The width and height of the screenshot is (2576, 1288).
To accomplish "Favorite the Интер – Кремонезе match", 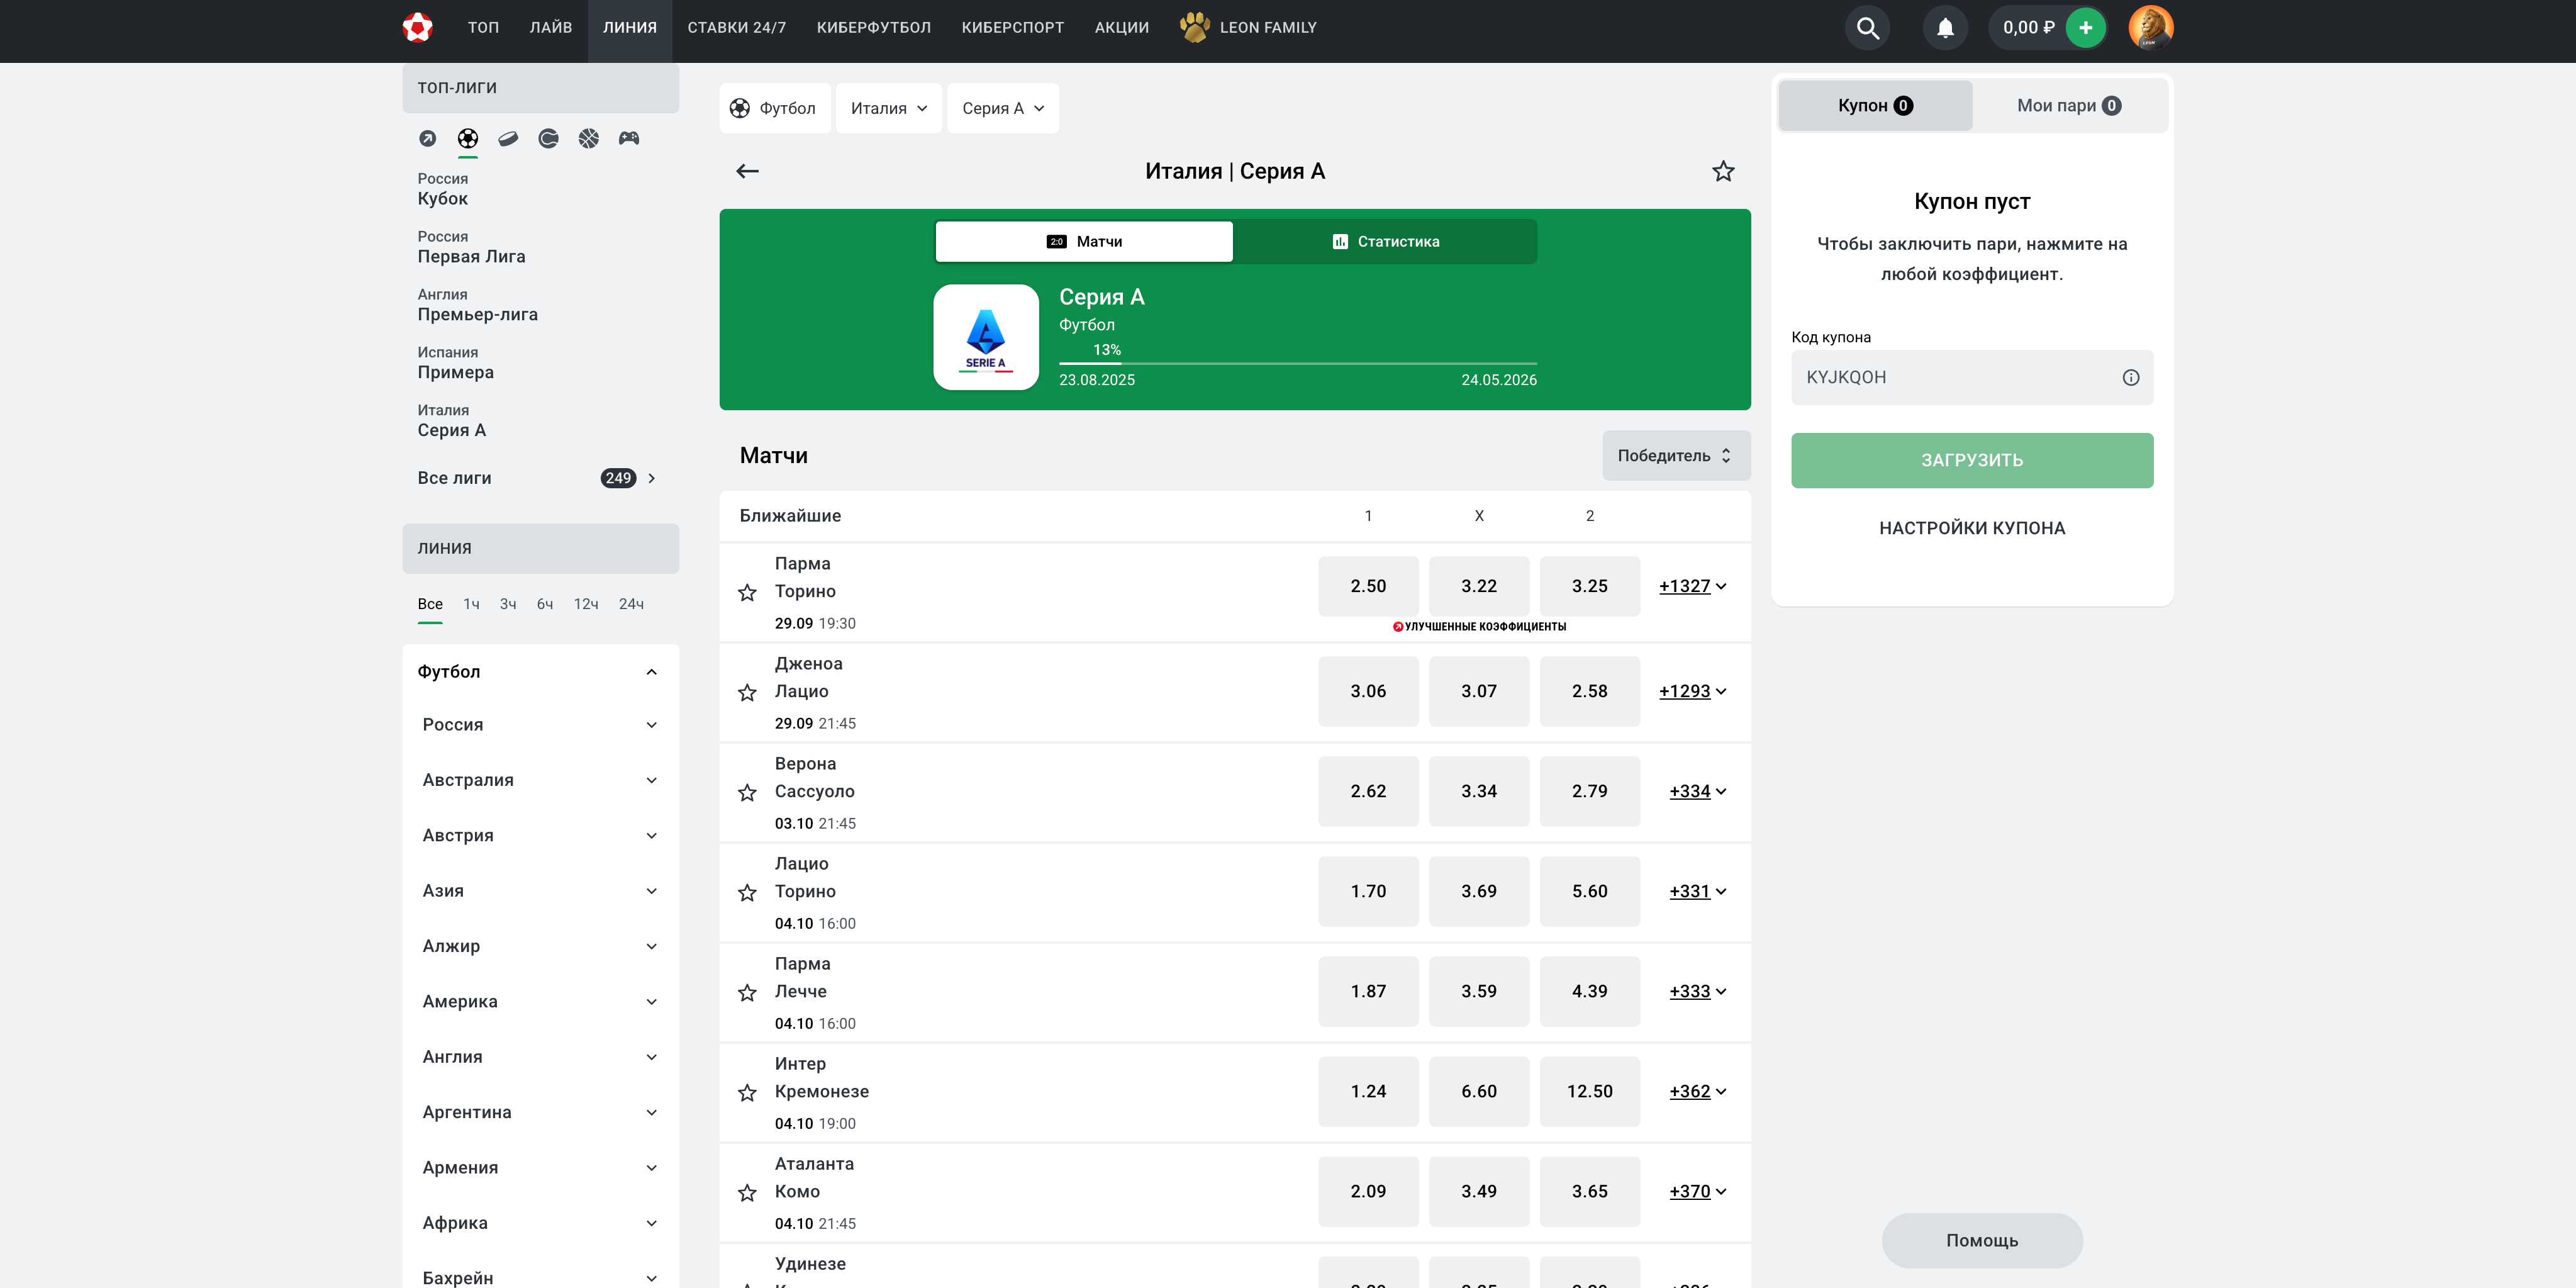I will pyautogui.click(x=747, y=1093).
